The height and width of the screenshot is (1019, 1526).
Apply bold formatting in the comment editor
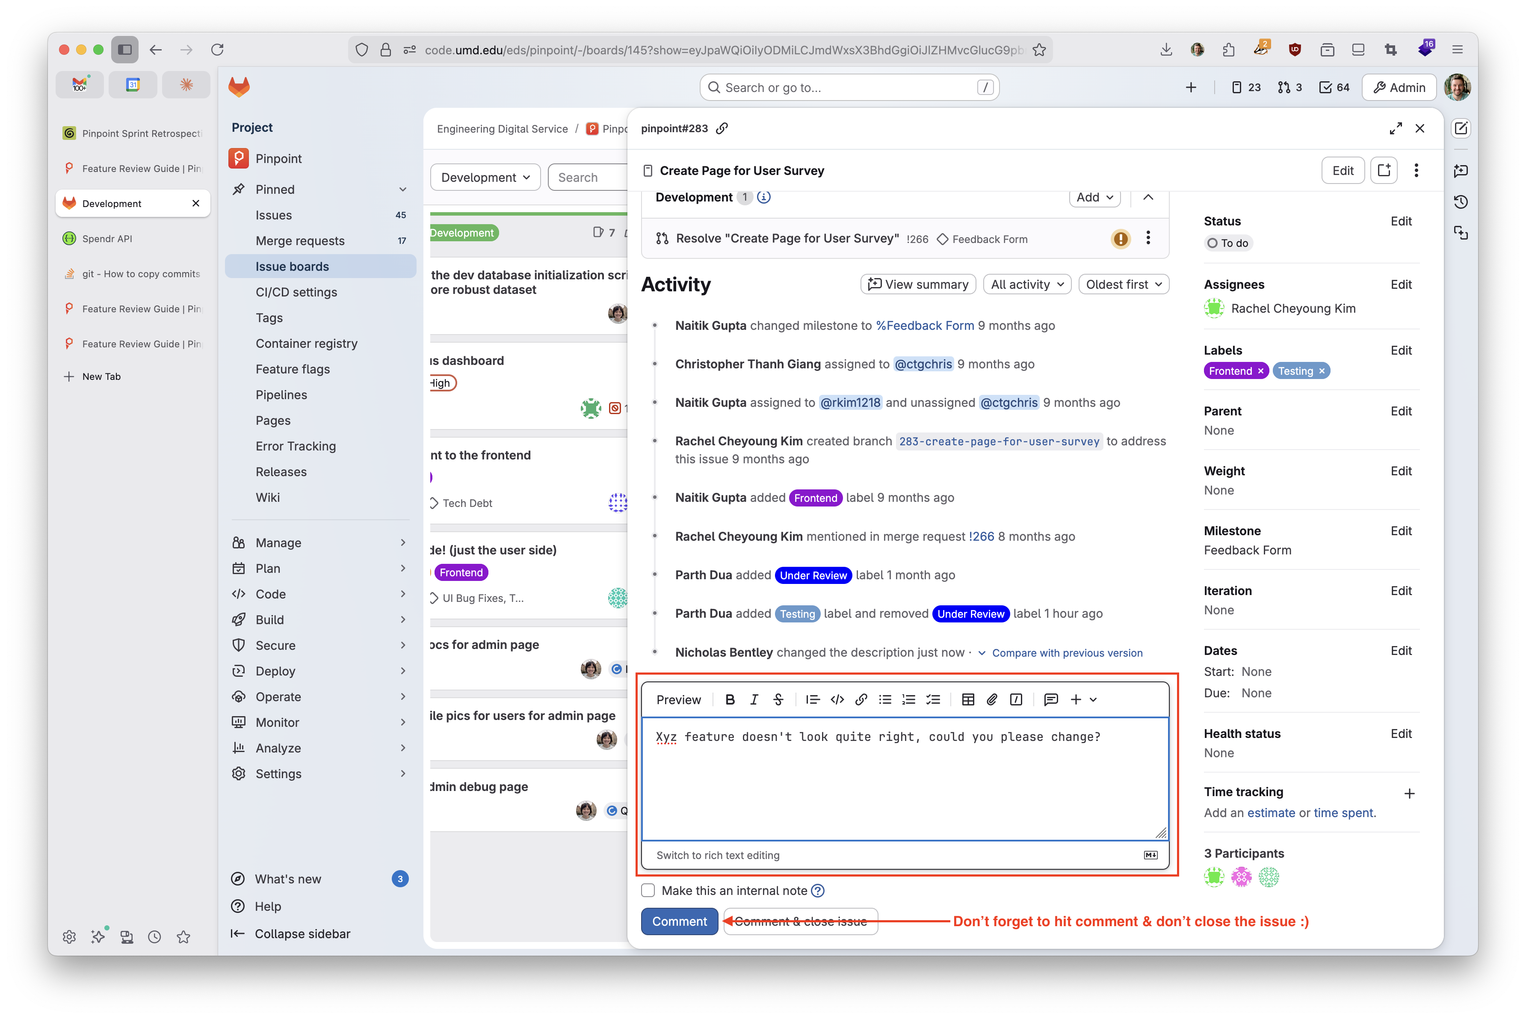[730, 699]
